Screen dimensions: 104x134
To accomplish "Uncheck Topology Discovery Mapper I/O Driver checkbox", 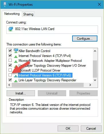I will pyautogui.click(x=10, y=65).
